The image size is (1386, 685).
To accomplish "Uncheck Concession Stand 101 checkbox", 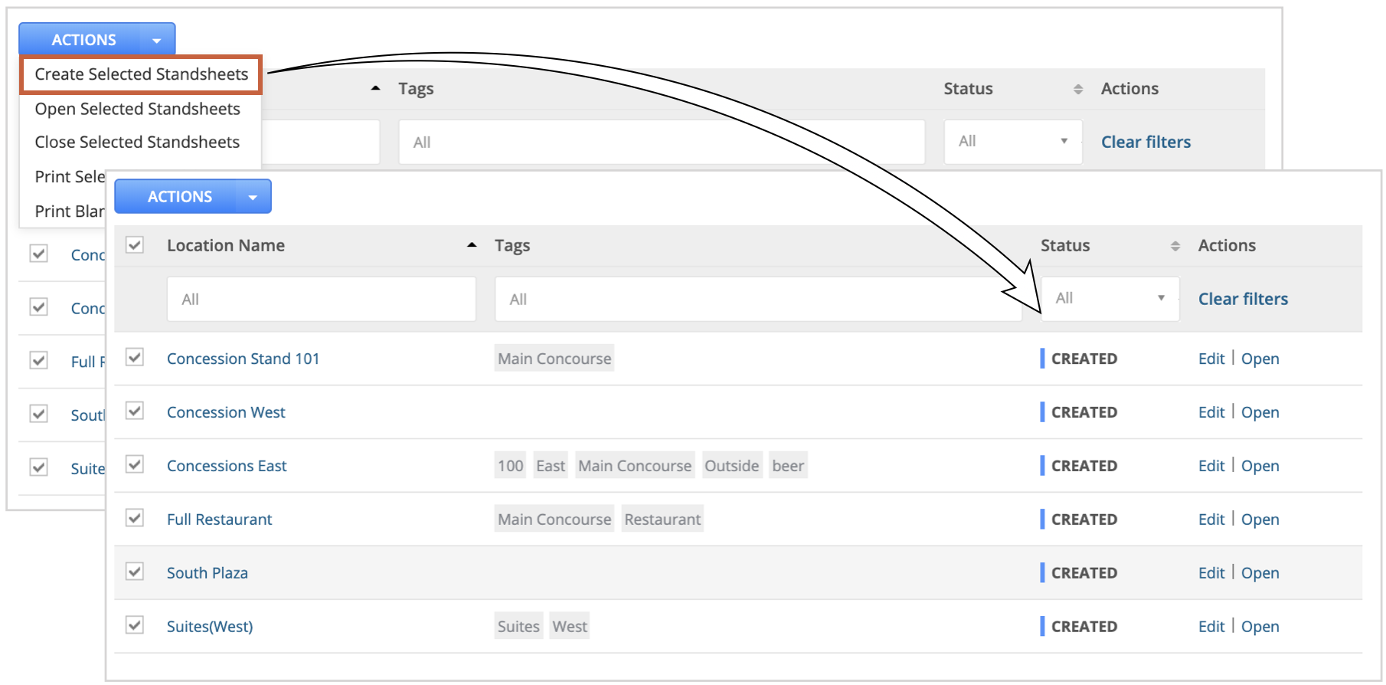I will (135, 358).
